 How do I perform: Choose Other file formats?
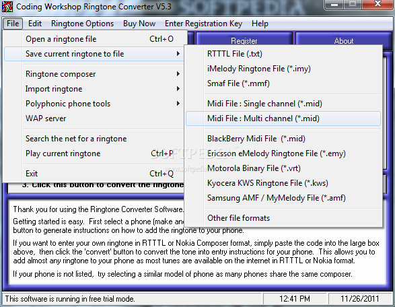[x=283, y=218]
